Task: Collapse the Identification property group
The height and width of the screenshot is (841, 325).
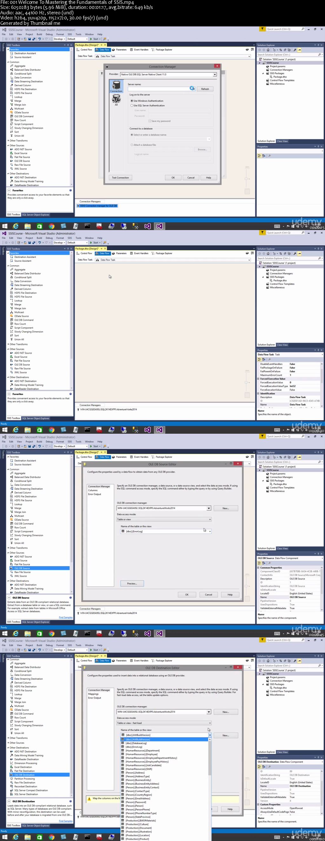Action: [x=259, y=393]
